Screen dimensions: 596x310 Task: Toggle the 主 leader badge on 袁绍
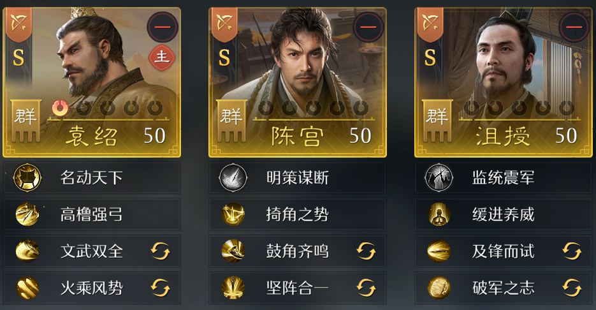tap(162, 58)
